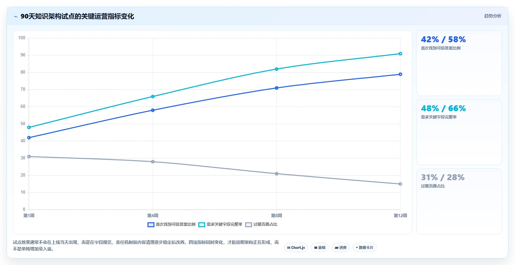Select the teal line point at 第4周 (66)
515x265 pixels.
point(153,97)
